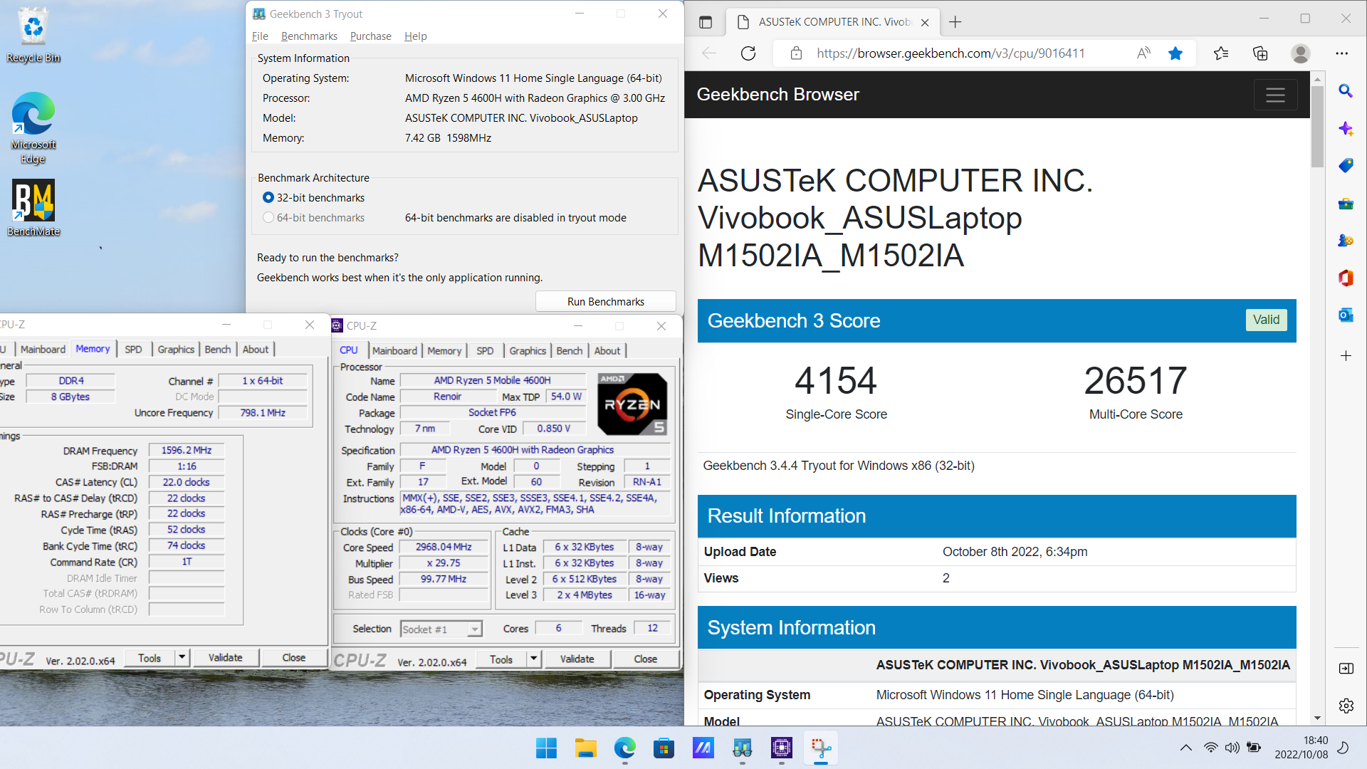
Task: Open the Geekbench Help menu
Action: 415,36
